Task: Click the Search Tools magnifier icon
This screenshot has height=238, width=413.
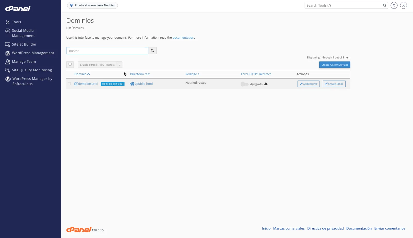Action: (x=385, y=5)
